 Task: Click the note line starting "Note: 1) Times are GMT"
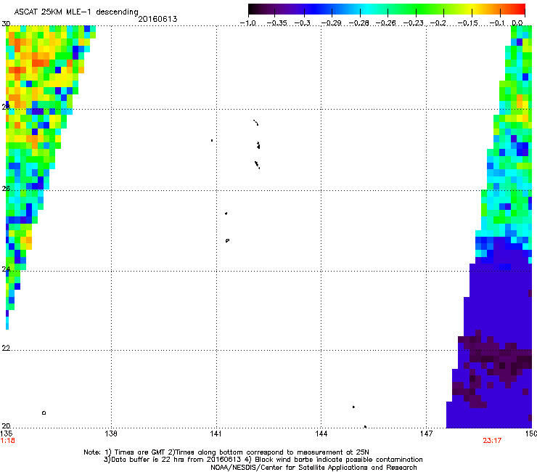226,452
